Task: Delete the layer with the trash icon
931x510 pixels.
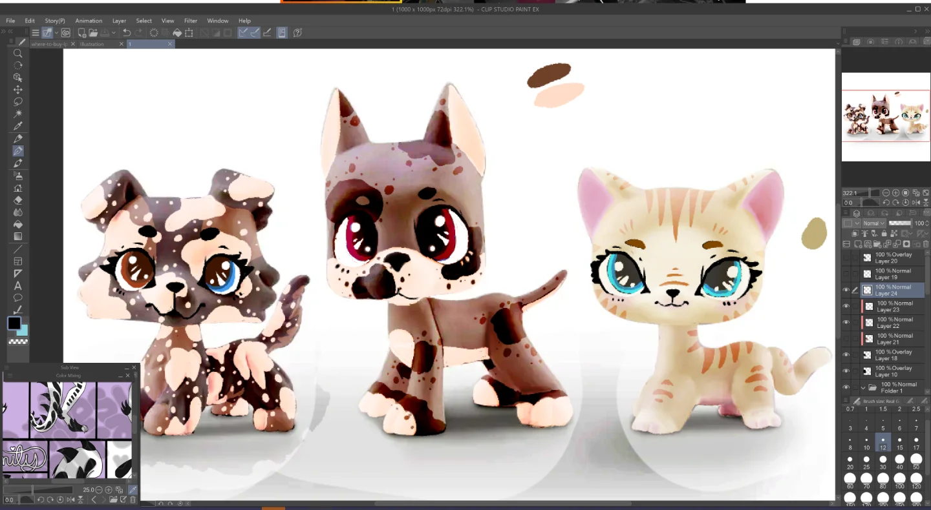Action: click(925, 244)
